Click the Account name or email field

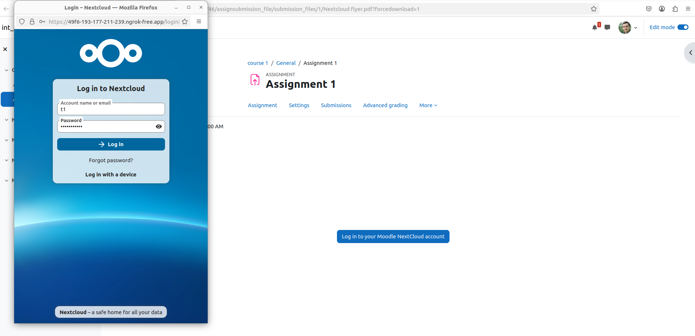111,109
